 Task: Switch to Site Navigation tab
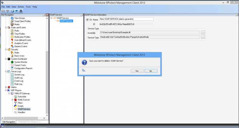9,122
